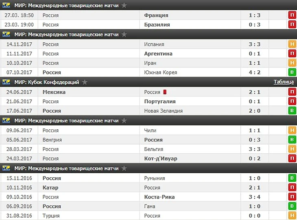Click the green В badge for Венгрия–Россия
The height and width of the screenshot is (220, 297).
click(292, 139)
